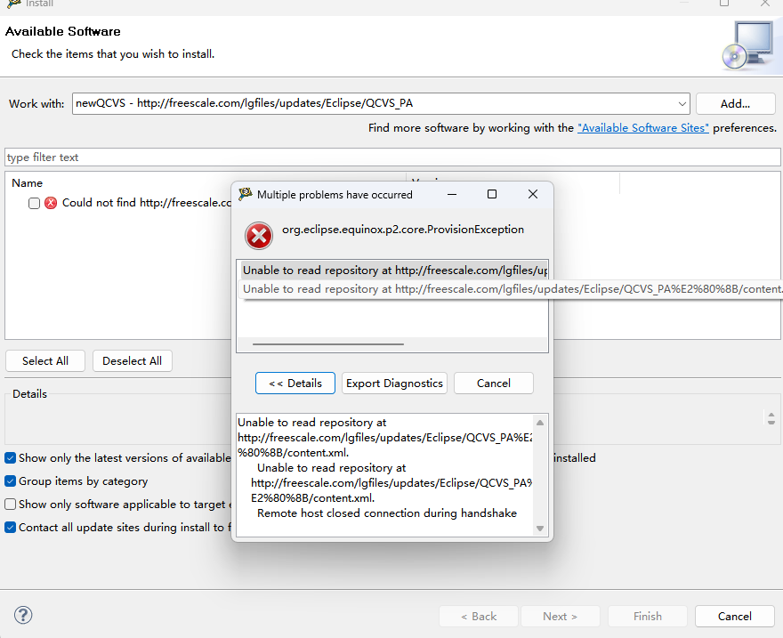
Task: Click the Eclipse icon in the problems dialog title
Action: pyautogui.click(x=245, y=194)
